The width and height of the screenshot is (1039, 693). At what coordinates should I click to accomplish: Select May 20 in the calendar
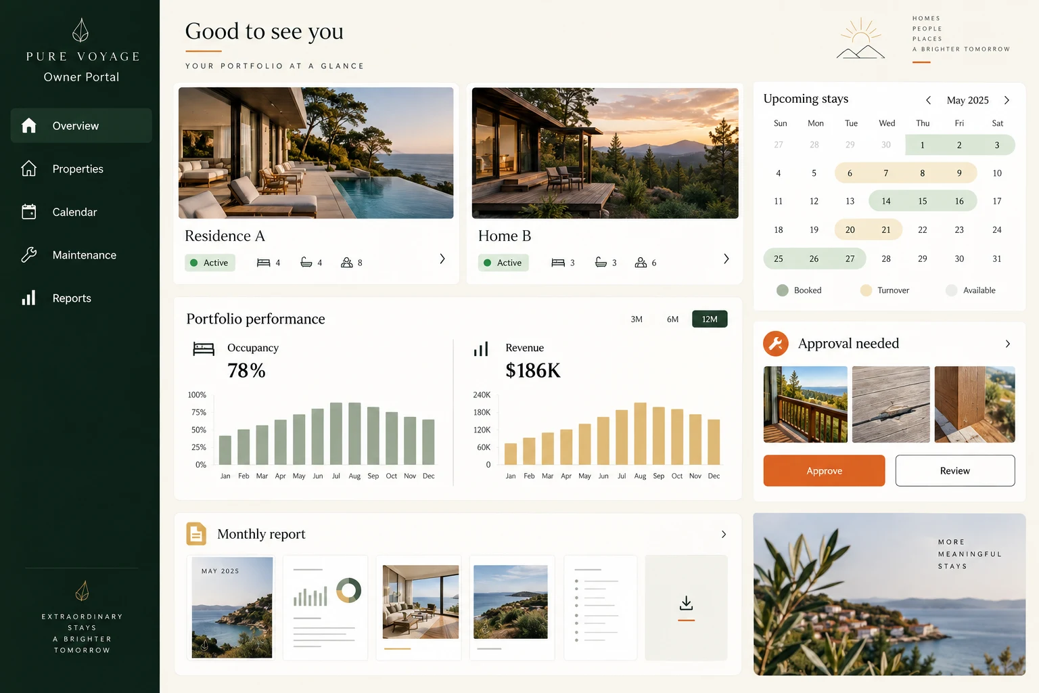click(x=850, y=229)
